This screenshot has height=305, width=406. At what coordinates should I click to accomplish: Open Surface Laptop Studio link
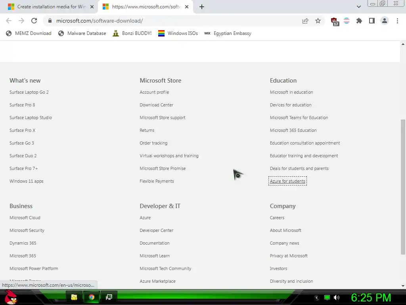(x=31, y=118)
